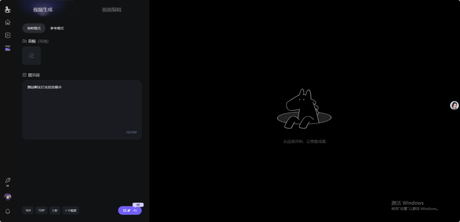Viewport: 460px width, 222px height.
Task: Open the user profile avatar in sidebar
Action: (8, 197)
